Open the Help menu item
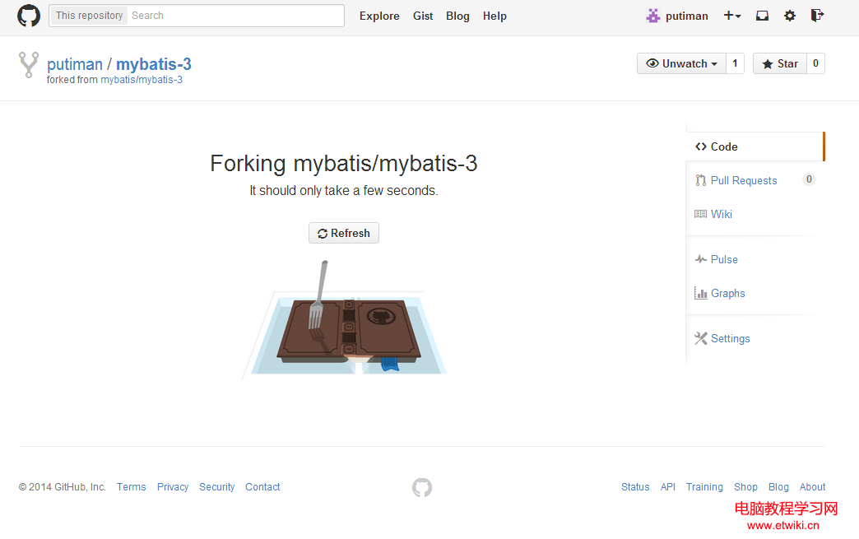This screenshot has width=859, height=539. (495, 16)
